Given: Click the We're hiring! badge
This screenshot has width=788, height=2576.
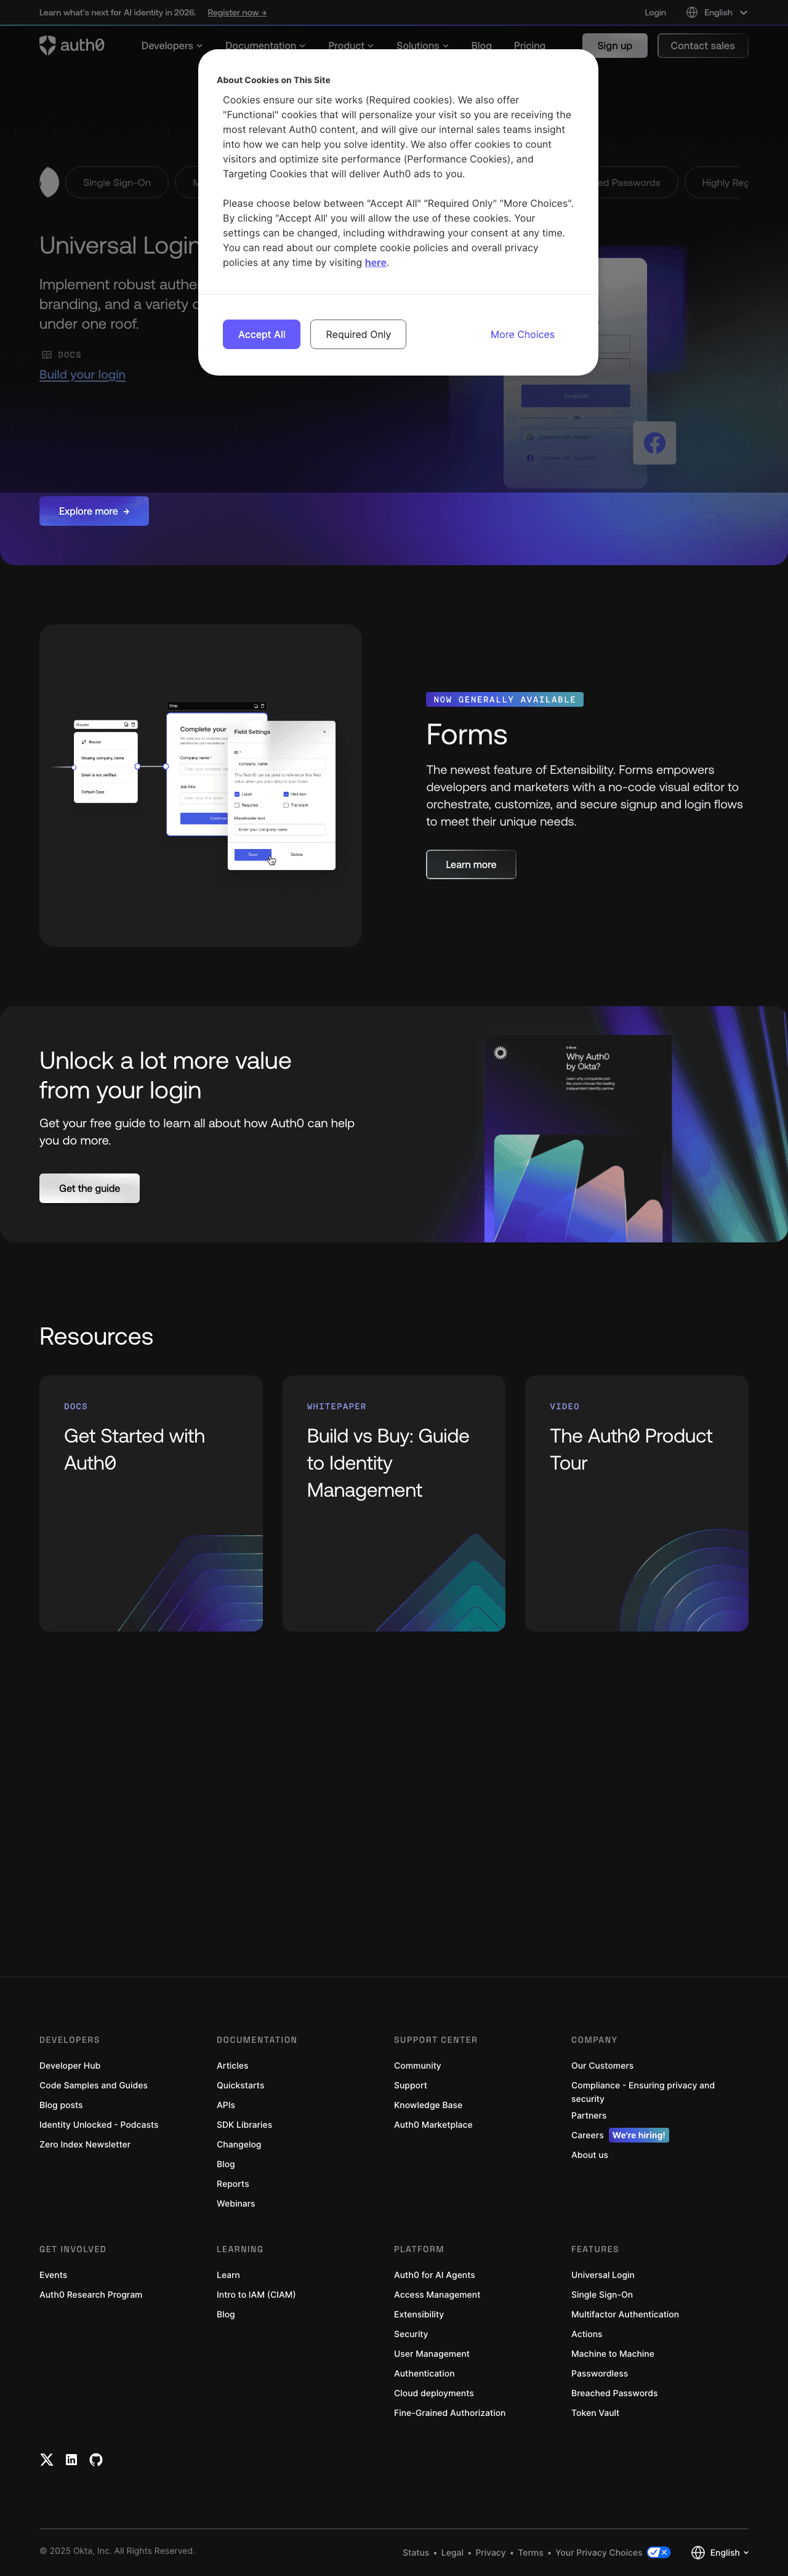Looking at the screenshot, I should coord(639,2135).
